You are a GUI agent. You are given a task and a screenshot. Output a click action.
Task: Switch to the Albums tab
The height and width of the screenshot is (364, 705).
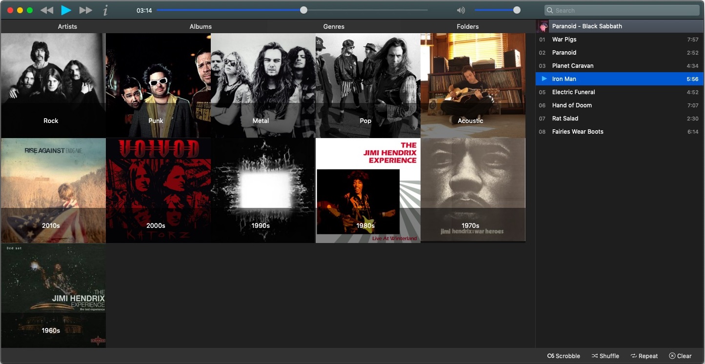coord(201,26)
